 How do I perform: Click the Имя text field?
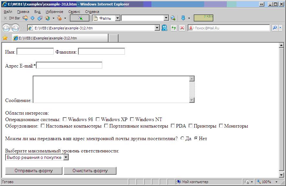tap(35, 51)
